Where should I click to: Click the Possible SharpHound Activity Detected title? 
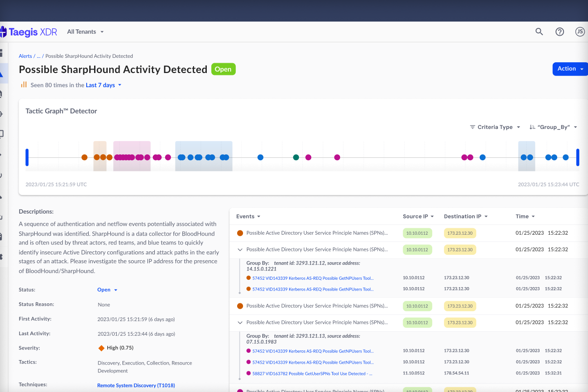pyautogui.click(x=113, y=70)
